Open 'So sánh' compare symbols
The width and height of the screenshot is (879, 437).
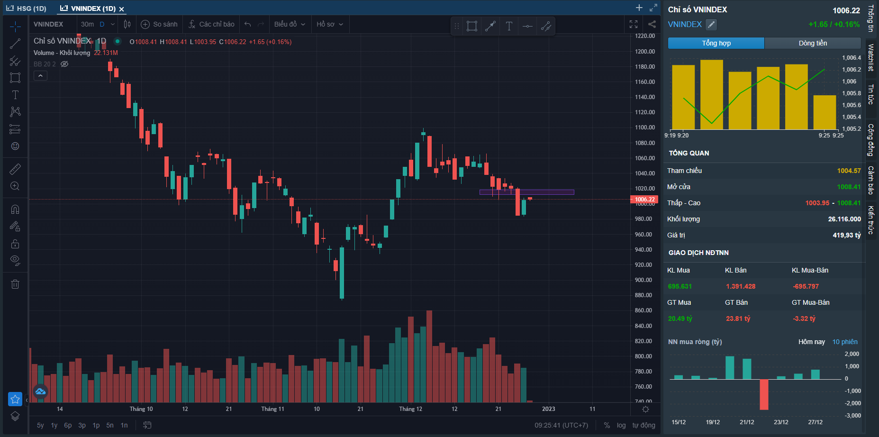pyautogui.click(x=159, y=24)
